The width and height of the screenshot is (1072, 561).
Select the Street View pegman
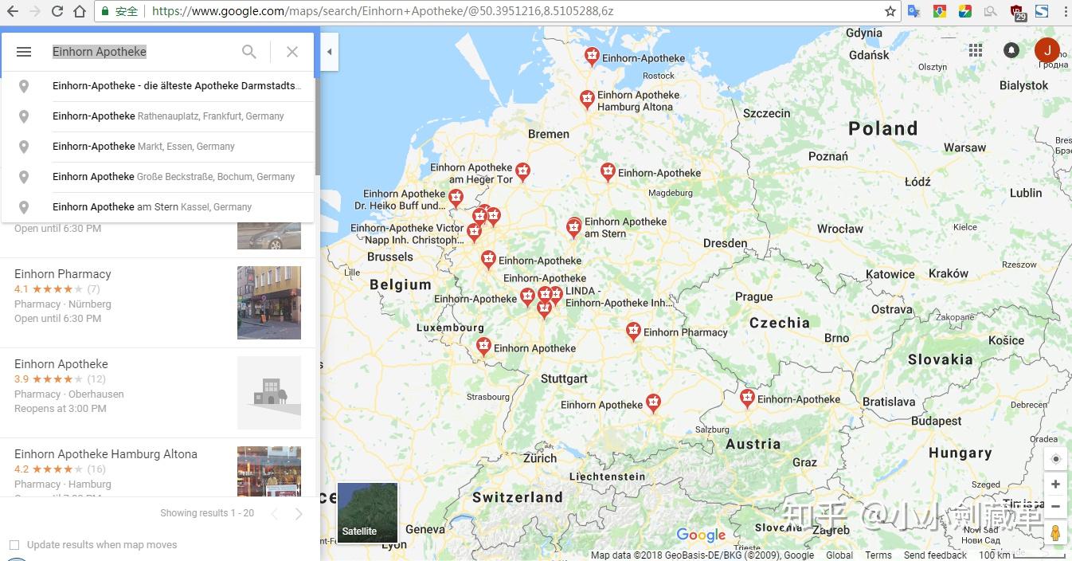tap(1056, 533)
